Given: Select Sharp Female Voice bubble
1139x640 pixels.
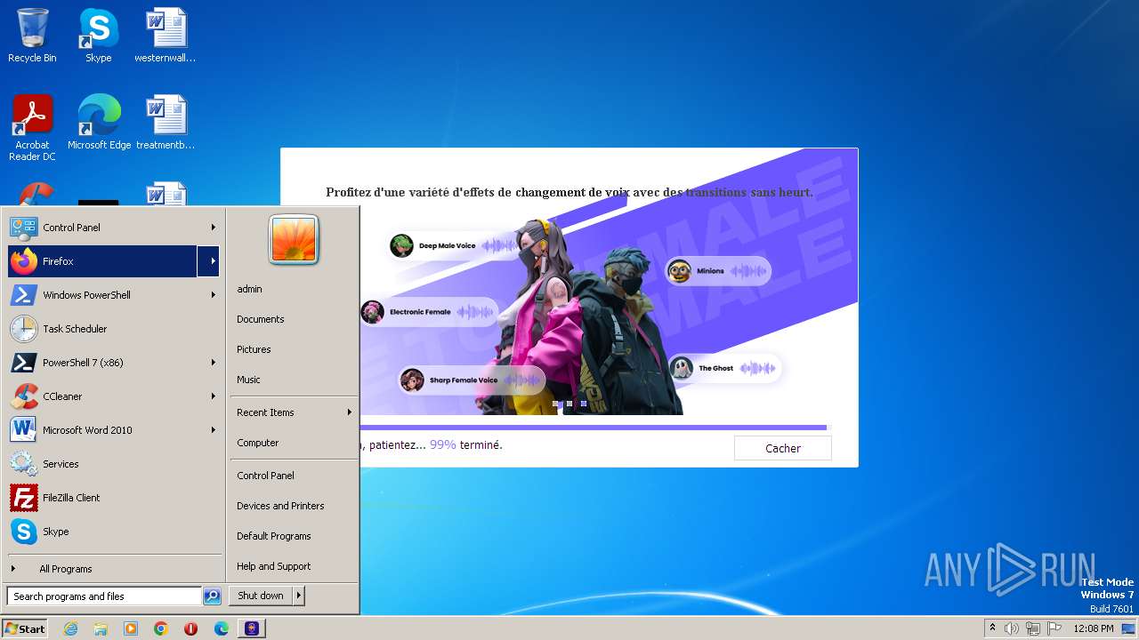Looking at the screenshot, I should pyautogui.click(x=472, y=380).
